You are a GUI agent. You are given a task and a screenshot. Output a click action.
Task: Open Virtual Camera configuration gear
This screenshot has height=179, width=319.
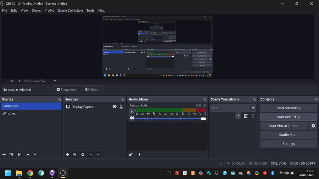(313, 126)
